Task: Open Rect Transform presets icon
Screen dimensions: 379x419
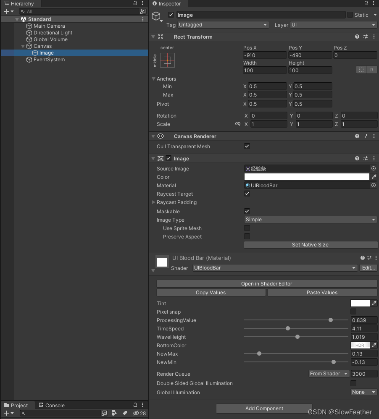Action: tap(366, 37)
